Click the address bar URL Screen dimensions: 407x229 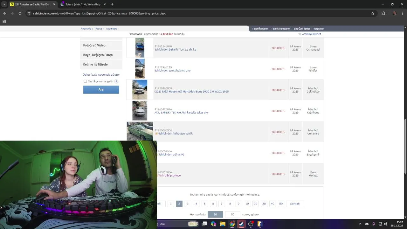pos(99,13)
